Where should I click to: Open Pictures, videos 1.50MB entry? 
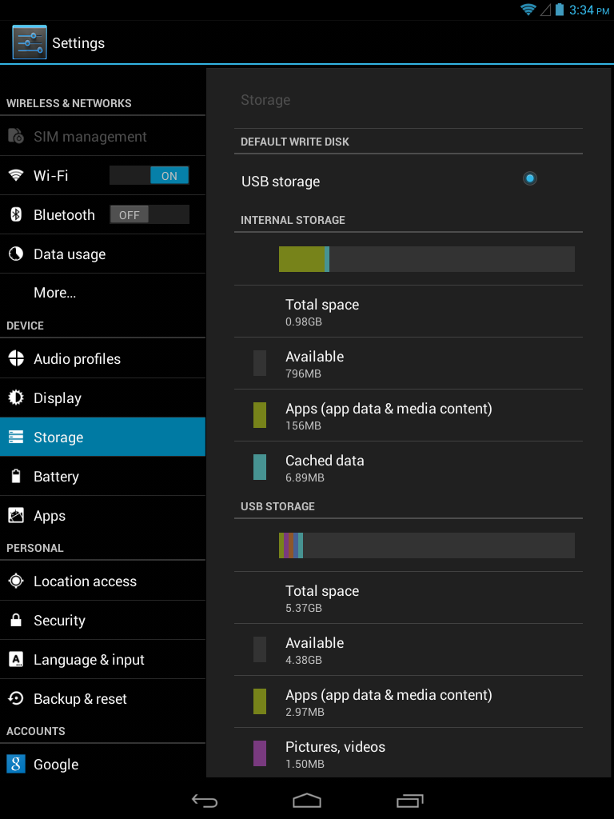point(409,753)
